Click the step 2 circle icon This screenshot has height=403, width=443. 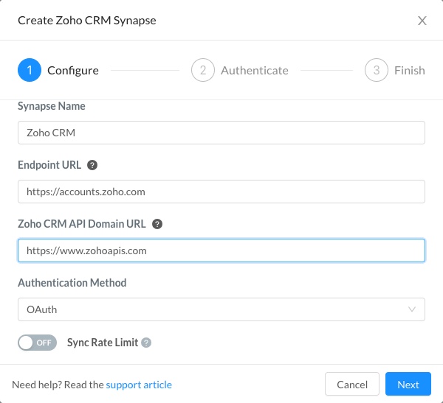pyautogui.click(x=202, y=71)
